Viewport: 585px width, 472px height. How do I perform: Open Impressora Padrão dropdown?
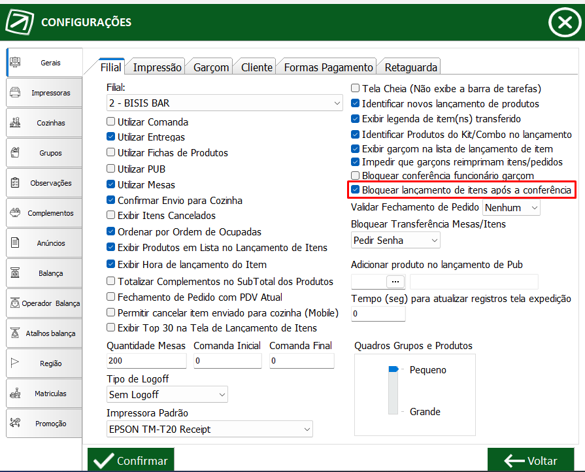click(x=210, y=429)
